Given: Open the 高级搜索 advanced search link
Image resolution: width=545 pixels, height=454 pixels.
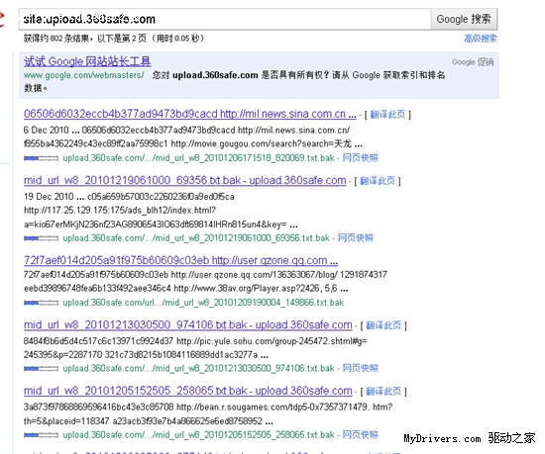Looking at the screenshot, I should (x=481, y=39).
